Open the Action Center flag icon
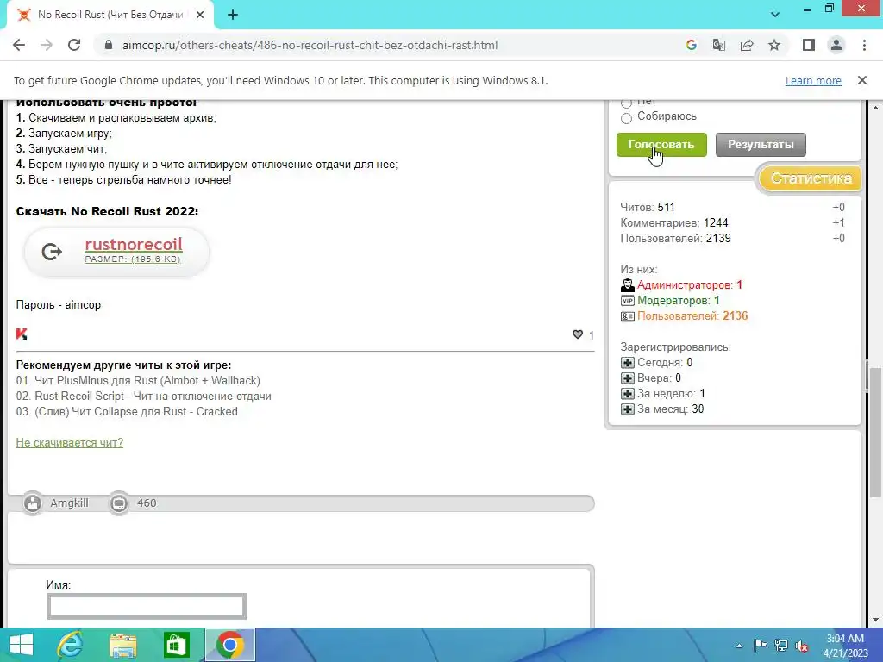The image size is (883, 662). [x=760, y=646]
